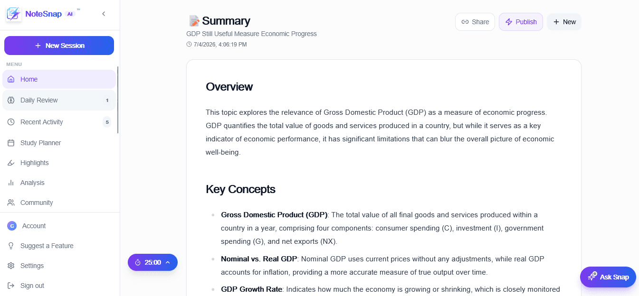Image resolution: width=639 pixels, height=296 pixels.
Task: Publish this summary
Action: click(x=521, y=22)
